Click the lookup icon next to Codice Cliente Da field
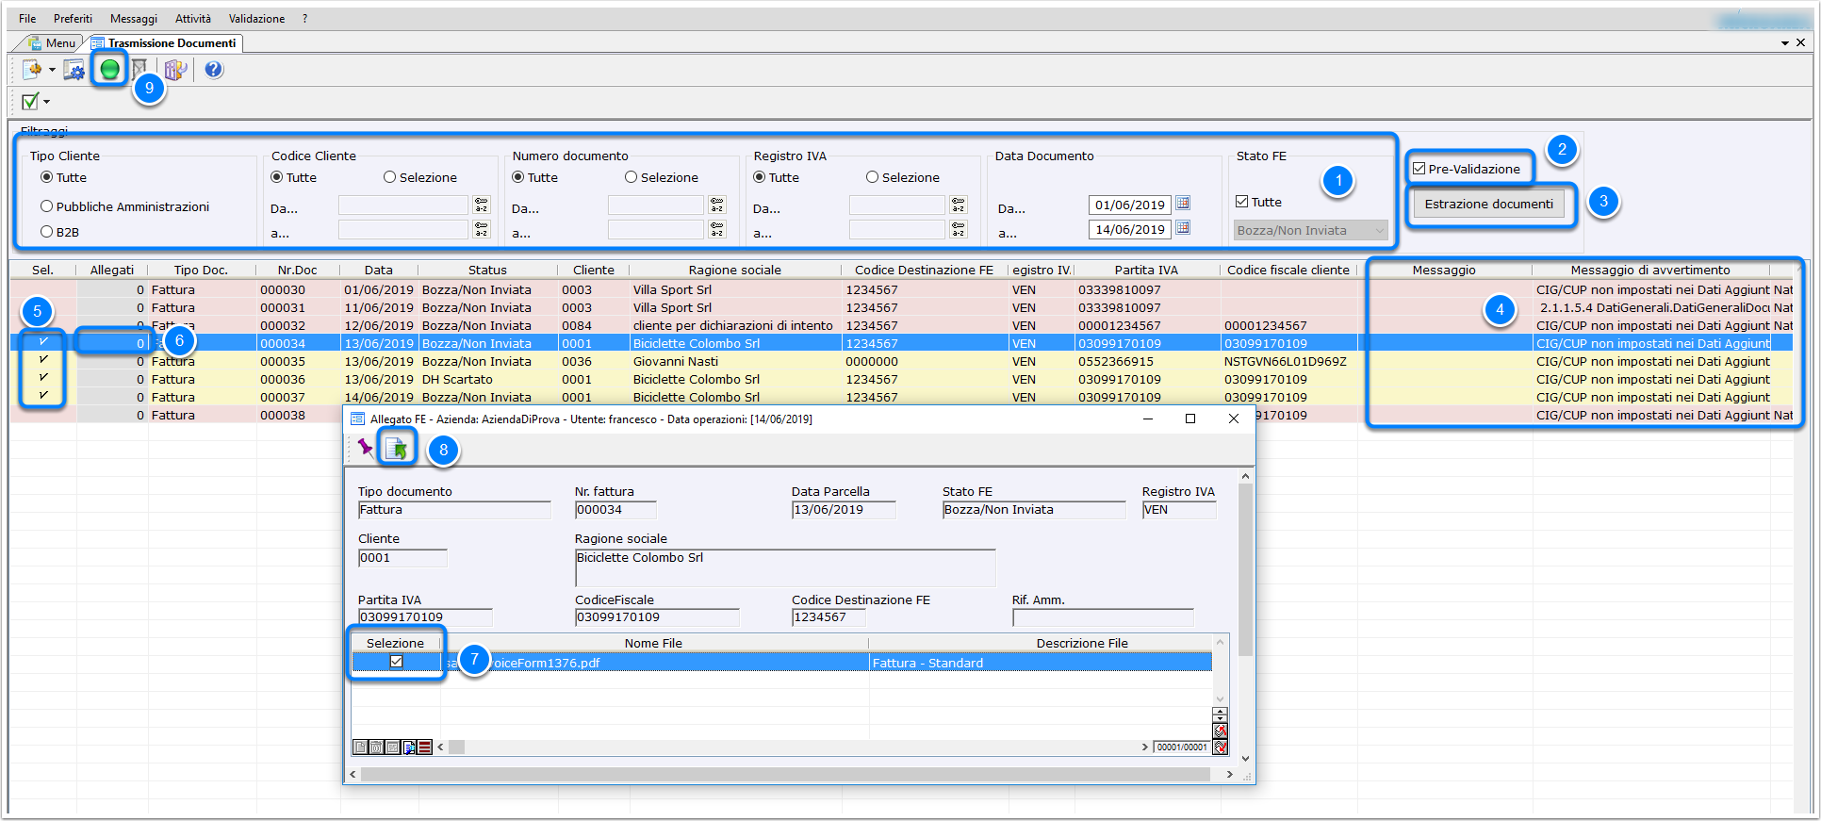The image size is (1821, 821). [482, 205]
